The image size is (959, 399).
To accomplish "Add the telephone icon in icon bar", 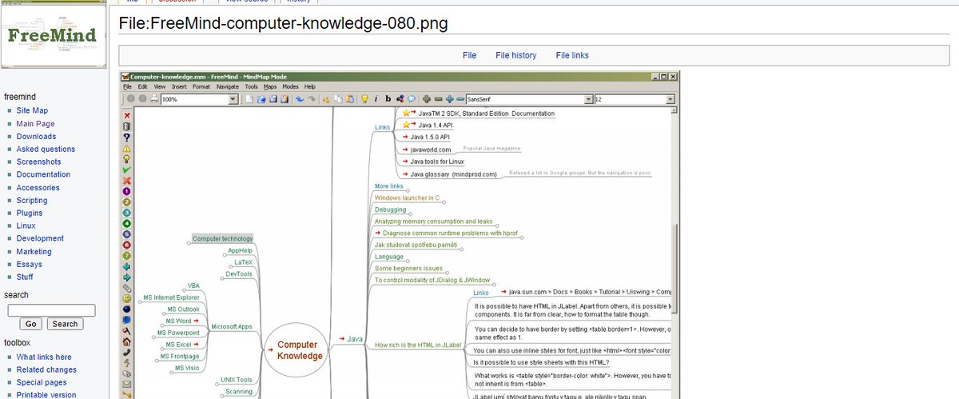I will 126,351.
